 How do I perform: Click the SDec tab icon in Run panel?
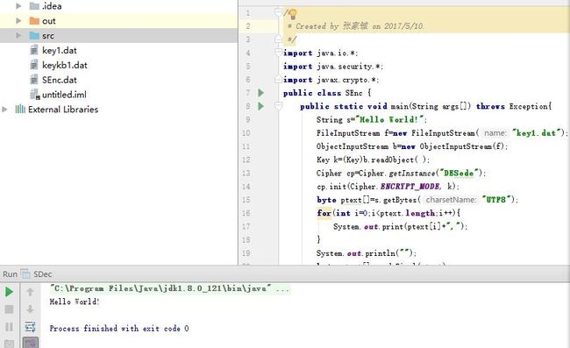pyautogui.click(x=25, y=273)
